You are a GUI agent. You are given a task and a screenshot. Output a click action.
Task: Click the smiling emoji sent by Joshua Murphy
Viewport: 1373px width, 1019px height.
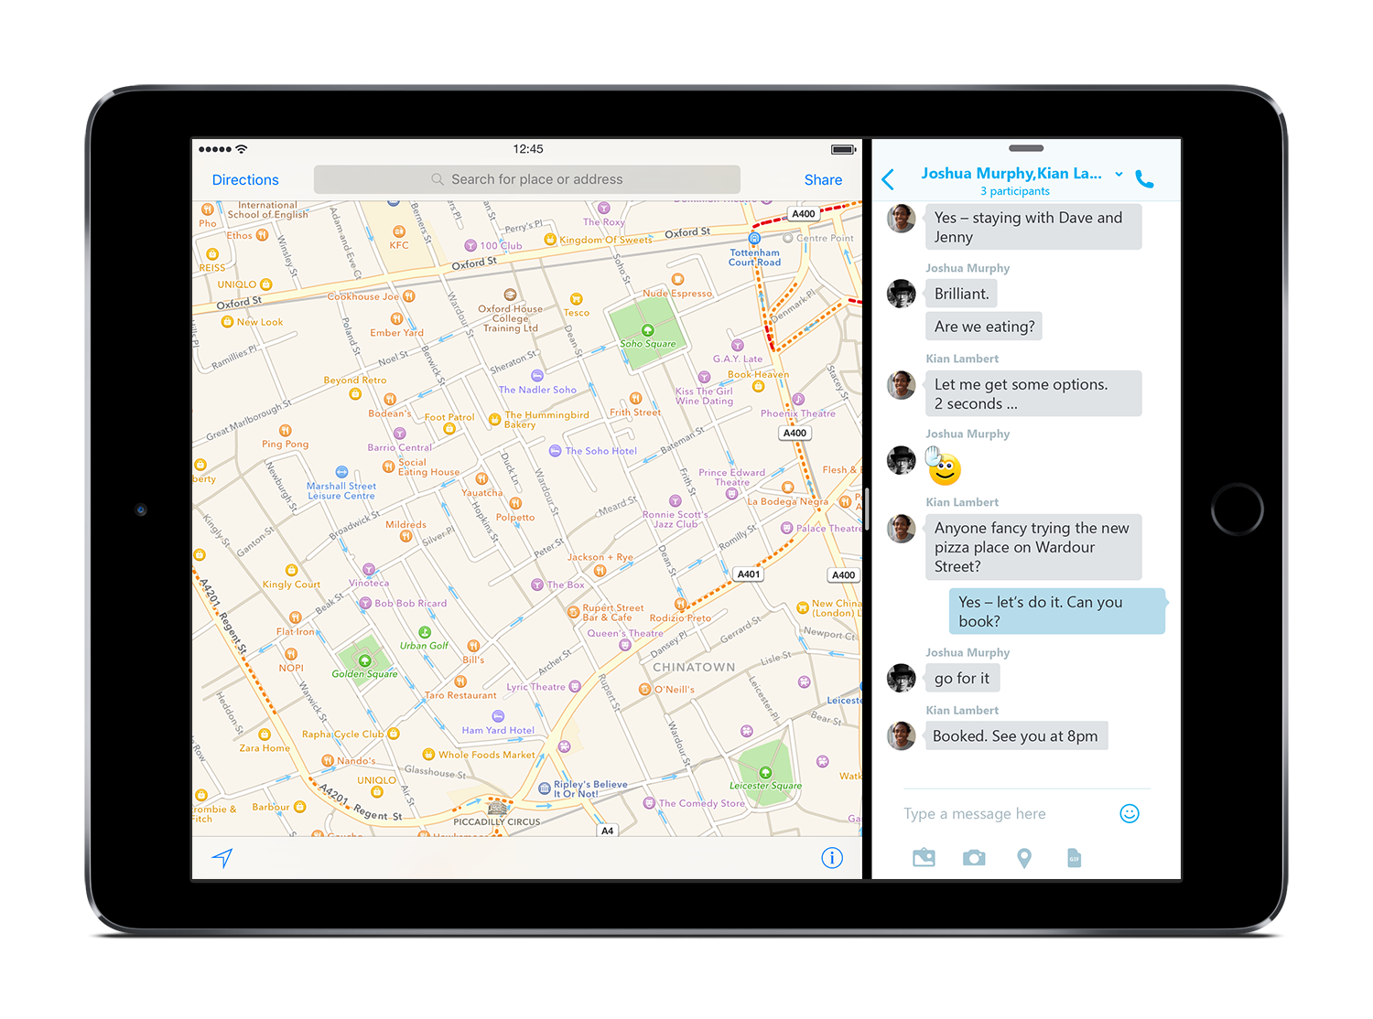944,470
